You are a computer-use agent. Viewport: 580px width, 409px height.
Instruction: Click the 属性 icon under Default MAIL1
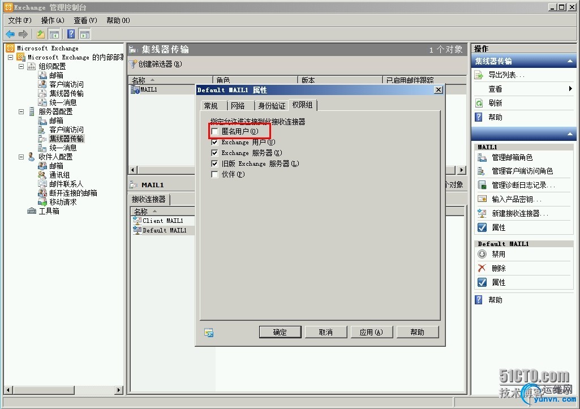click(x=482, y=282)
